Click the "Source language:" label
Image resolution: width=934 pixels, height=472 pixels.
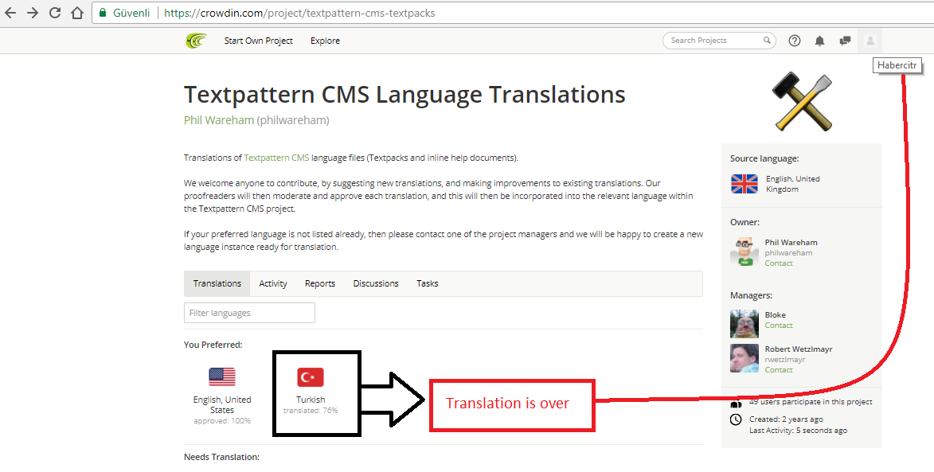click(x=764, y=158)
